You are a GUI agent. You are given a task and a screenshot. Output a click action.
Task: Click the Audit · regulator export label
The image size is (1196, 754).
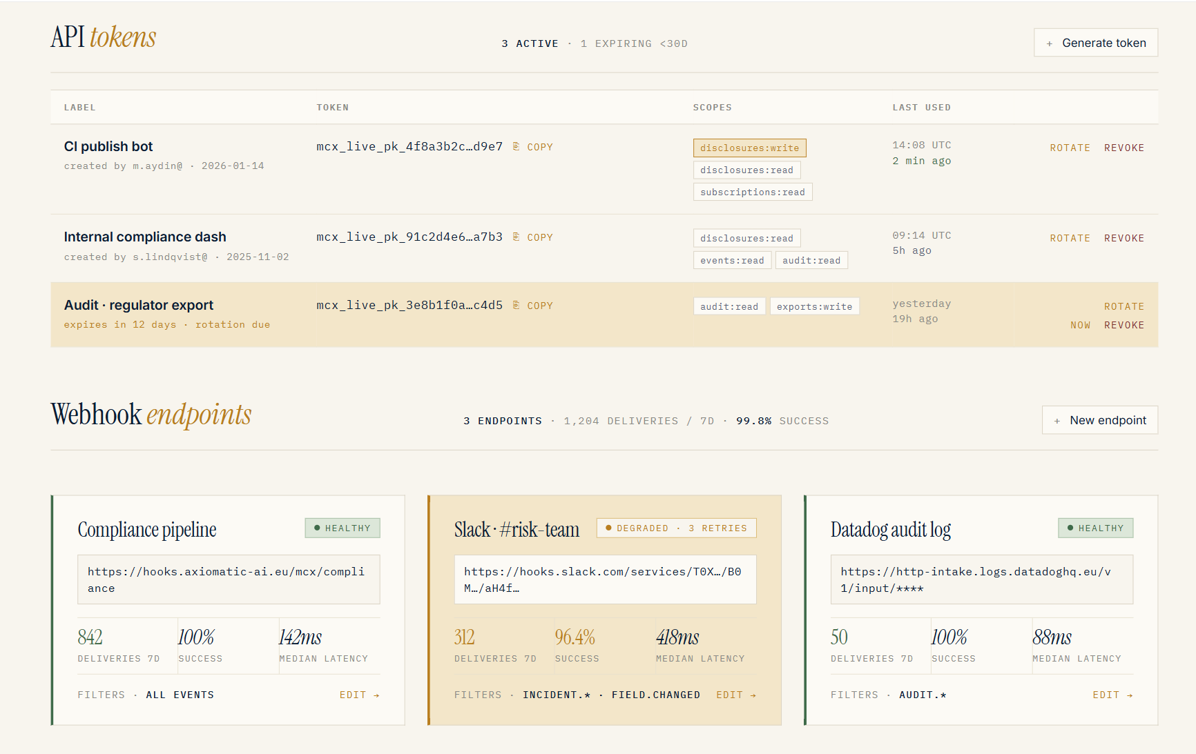click(x=139, y=305)
